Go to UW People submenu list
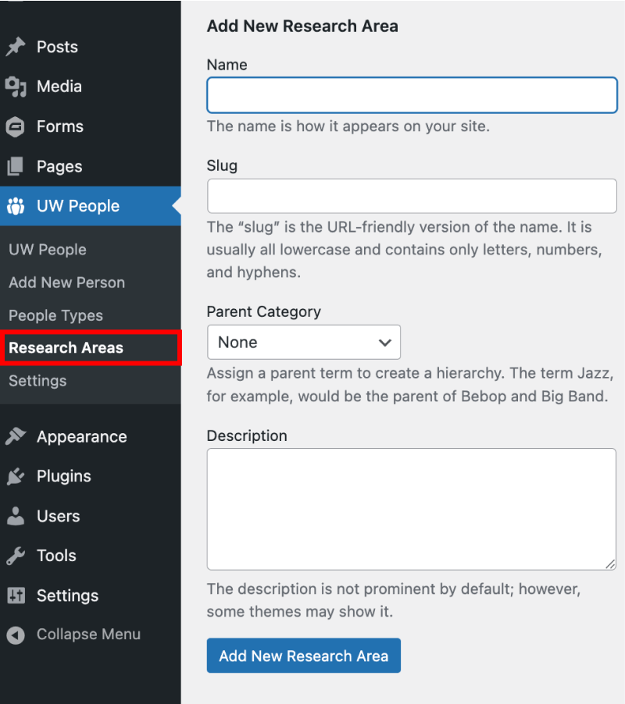 tap(48, 250)
